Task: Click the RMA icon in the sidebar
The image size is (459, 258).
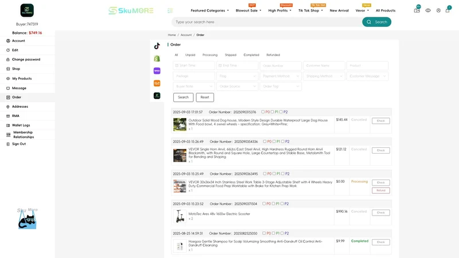Action: click(x=8, y=116)
